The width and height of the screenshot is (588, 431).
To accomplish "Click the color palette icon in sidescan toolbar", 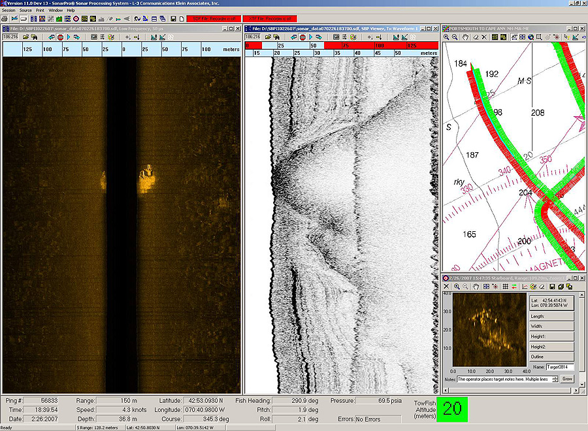I will 112,37.
